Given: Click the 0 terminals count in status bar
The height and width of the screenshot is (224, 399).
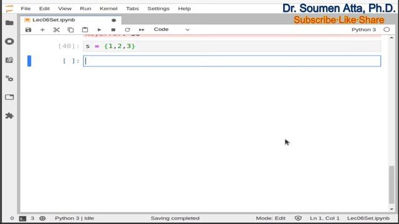Looking at the screenshot, I should coord(12,218).
